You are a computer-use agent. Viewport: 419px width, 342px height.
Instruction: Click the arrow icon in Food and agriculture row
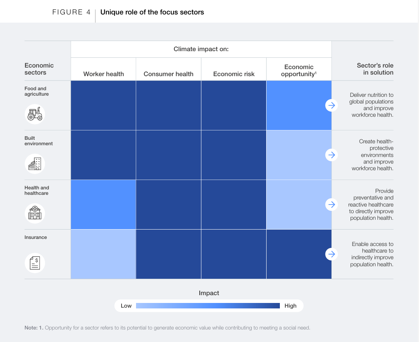331,105
